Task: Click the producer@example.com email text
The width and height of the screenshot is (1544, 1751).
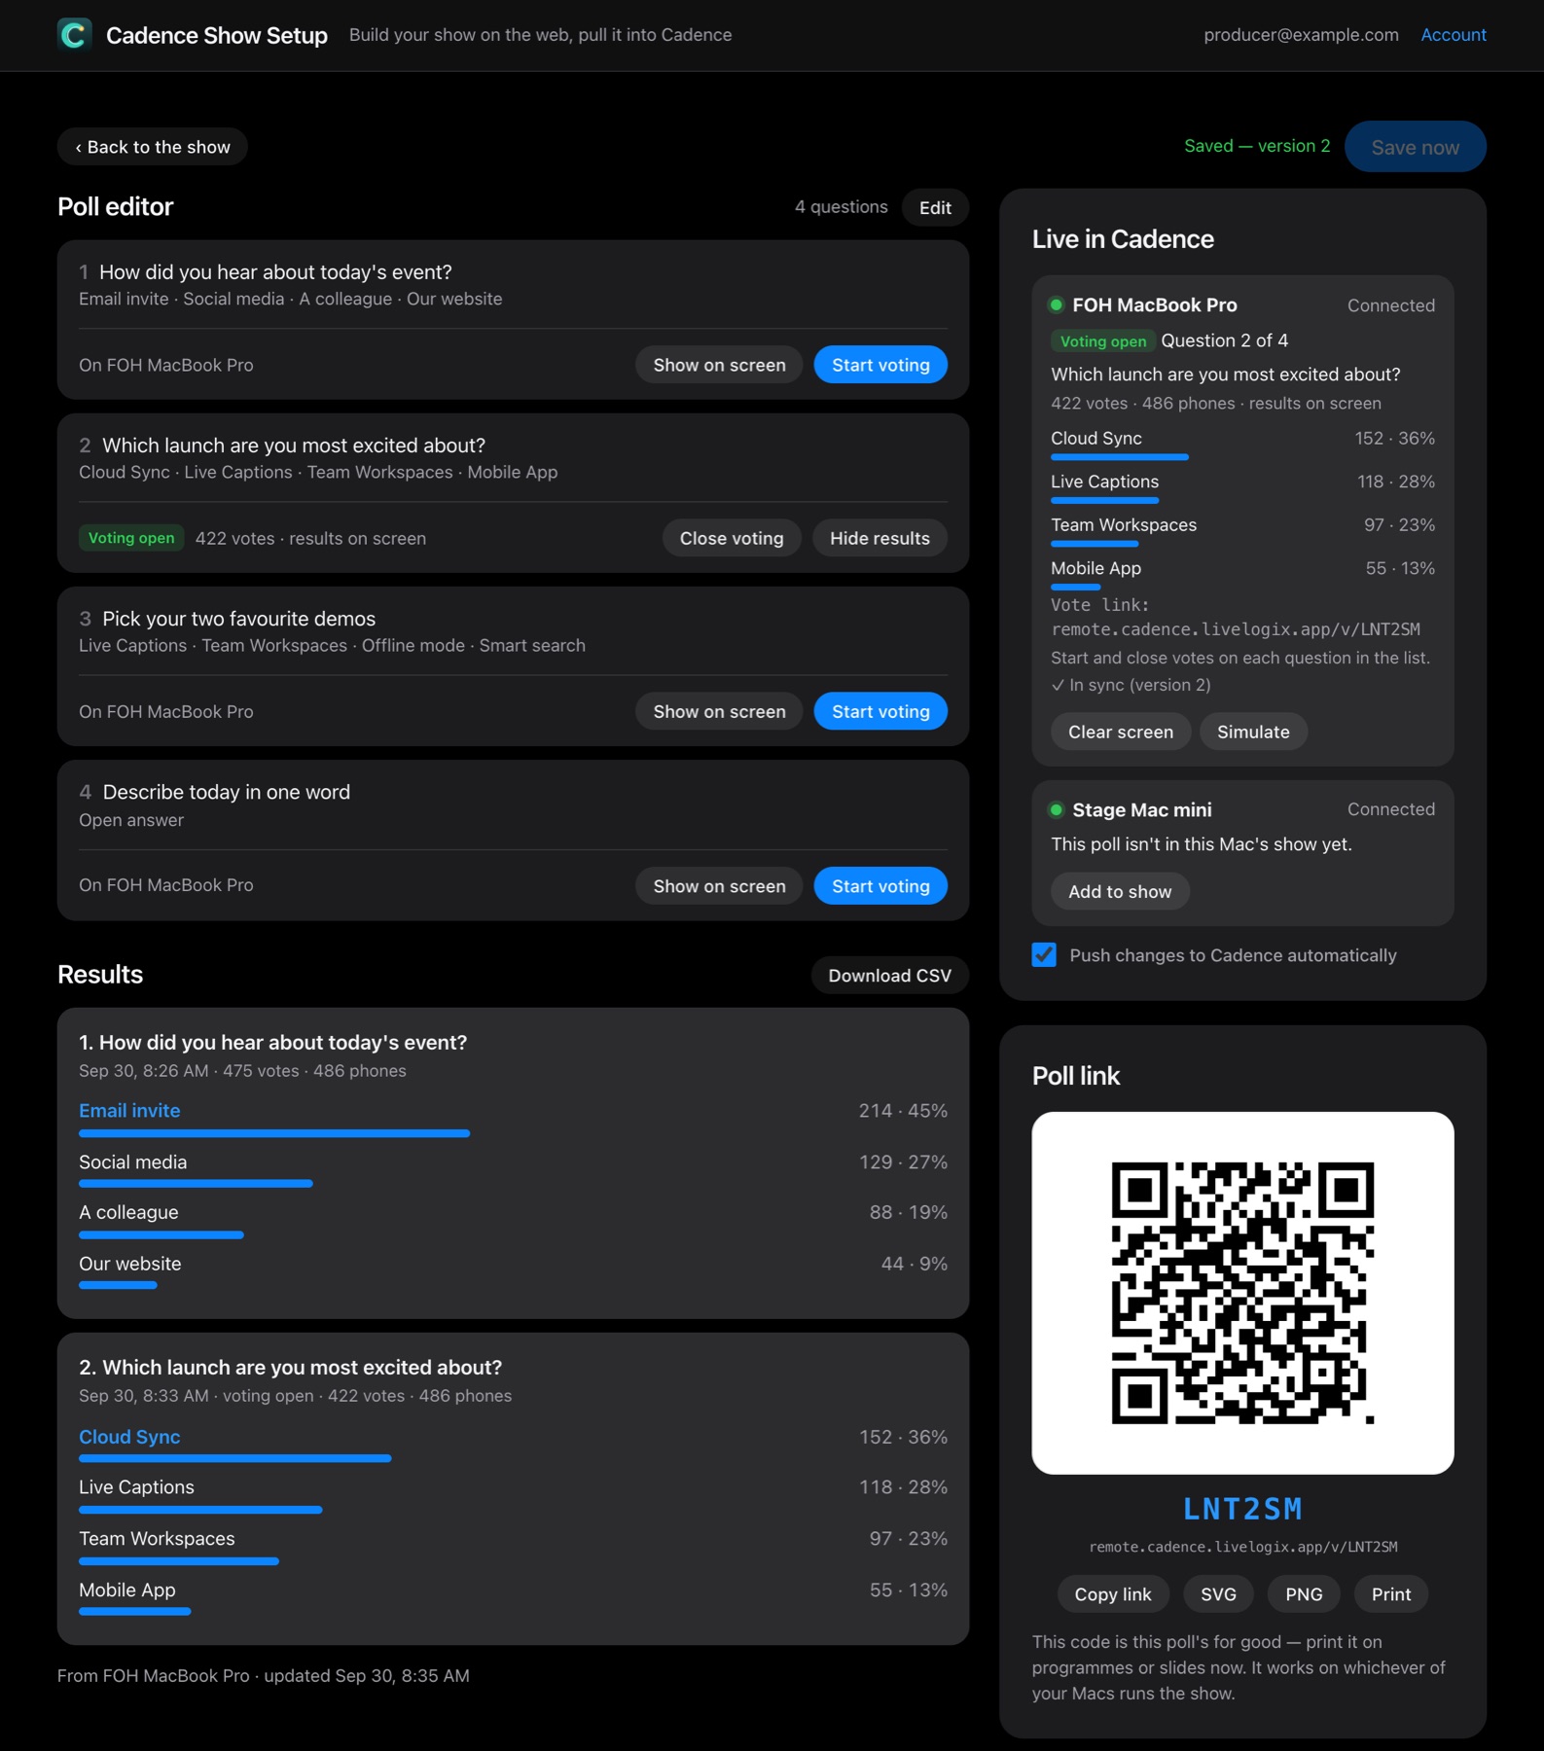Action: 1301,35
